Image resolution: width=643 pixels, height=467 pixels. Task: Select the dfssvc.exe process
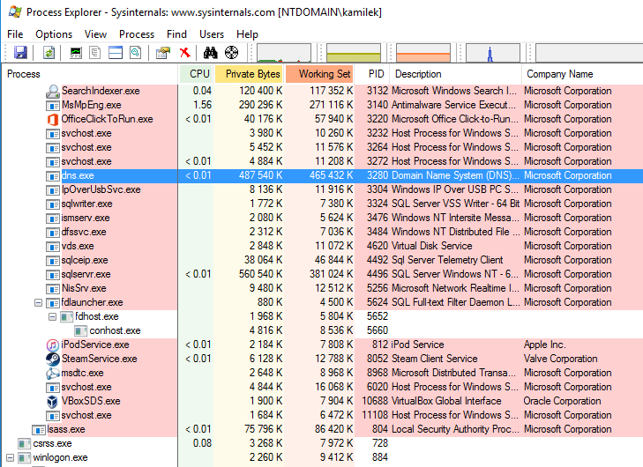click(84, 232)
